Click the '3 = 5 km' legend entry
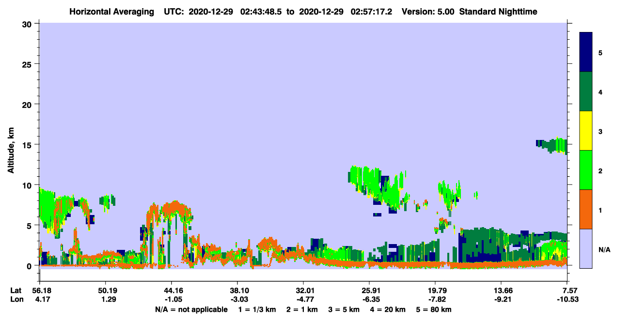The image size is (630, 323). tap(344, 309)
